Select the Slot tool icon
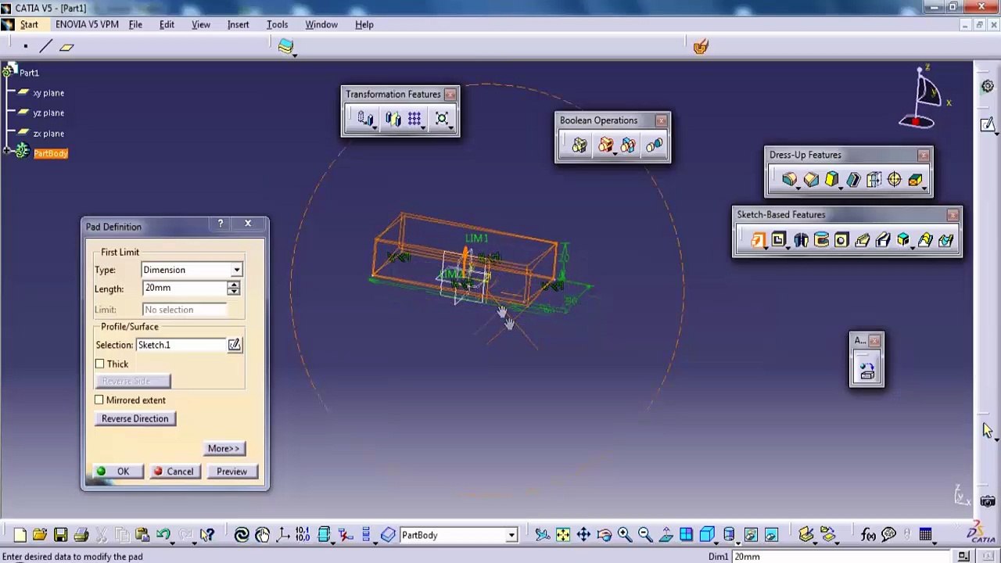This screenshot has height=563, width=1001. (x=883, y=240)
